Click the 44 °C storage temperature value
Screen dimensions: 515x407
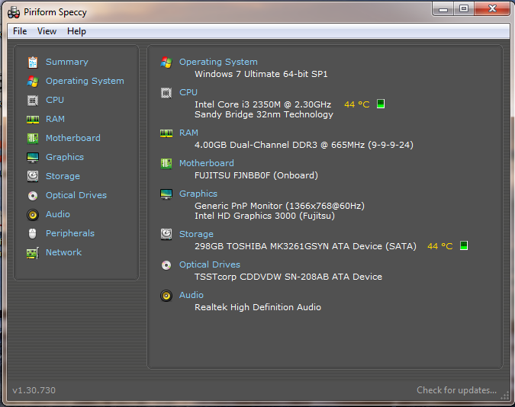point(439,246)
